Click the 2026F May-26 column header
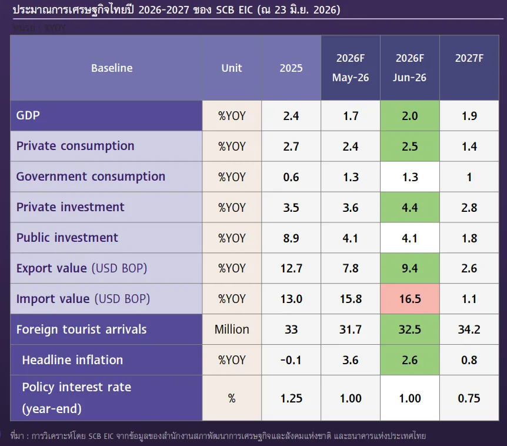 tap(351, 68)
